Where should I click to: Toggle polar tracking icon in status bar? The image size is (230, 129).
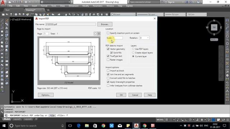click(190, 120)
